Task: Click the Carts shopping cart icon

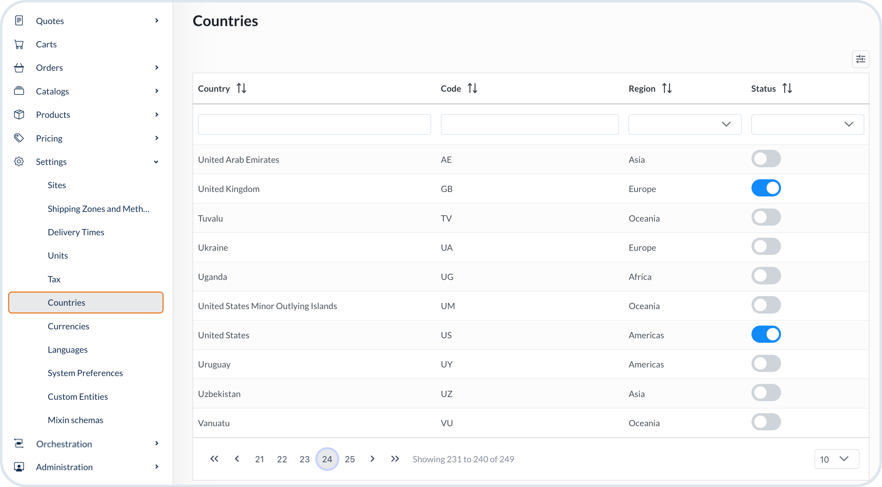Action: (x=19, y=44)
